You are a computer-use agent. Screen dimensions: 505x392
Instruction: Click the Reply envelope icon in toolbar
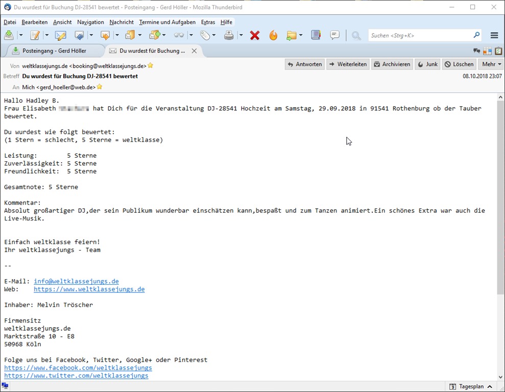(x=79, y=35)
